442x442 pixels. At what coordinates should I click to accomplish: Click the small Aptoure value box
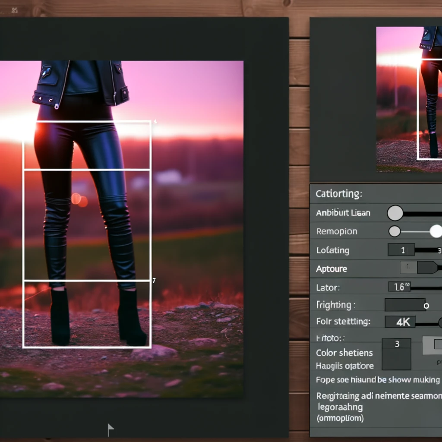[408, 267]
